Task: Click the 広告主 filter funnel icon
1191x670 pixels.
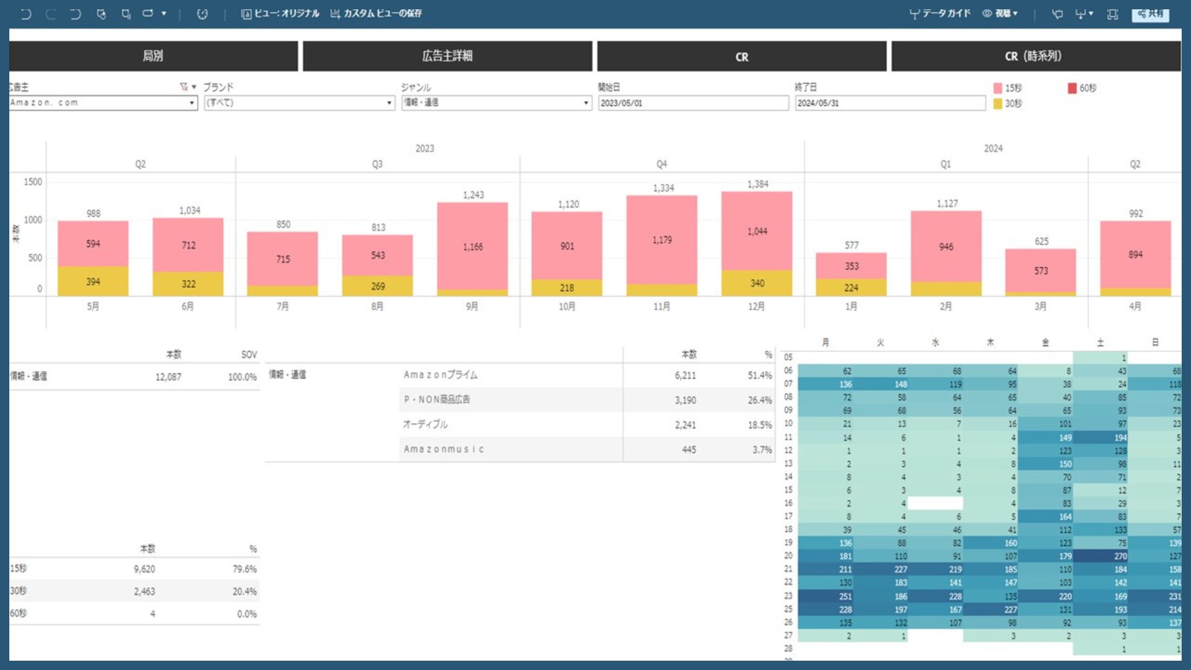Action: (x=184, y=87)
